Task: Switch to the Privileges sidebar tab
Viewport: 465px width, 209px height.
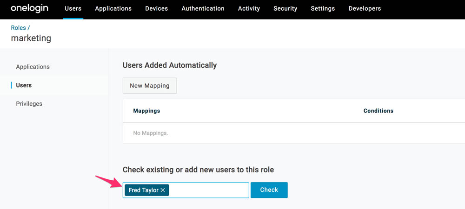Action: (x=29, y=104)
